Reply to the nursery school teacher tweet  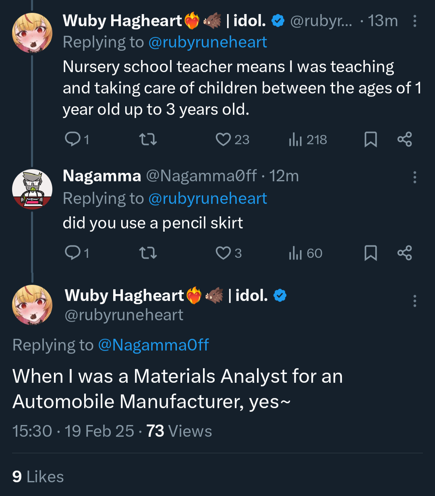(x=73, y=139)
